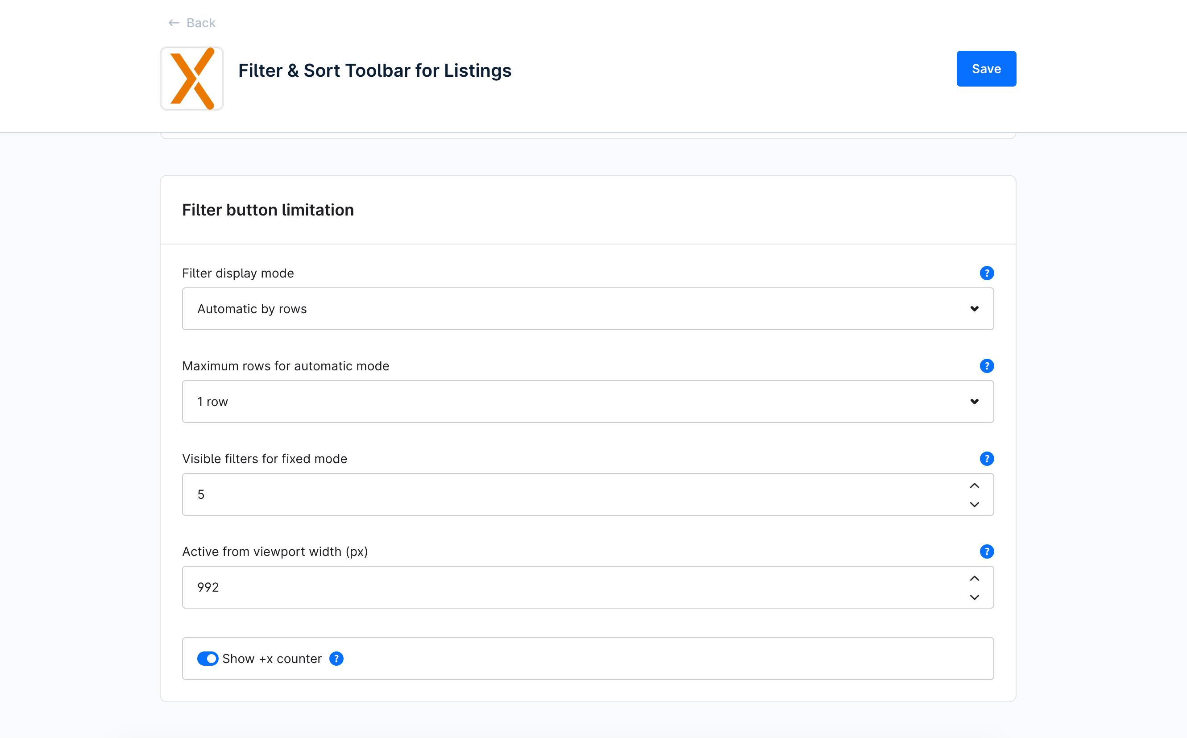Increment the Active from viewport width value

click(x=974, y=578)
